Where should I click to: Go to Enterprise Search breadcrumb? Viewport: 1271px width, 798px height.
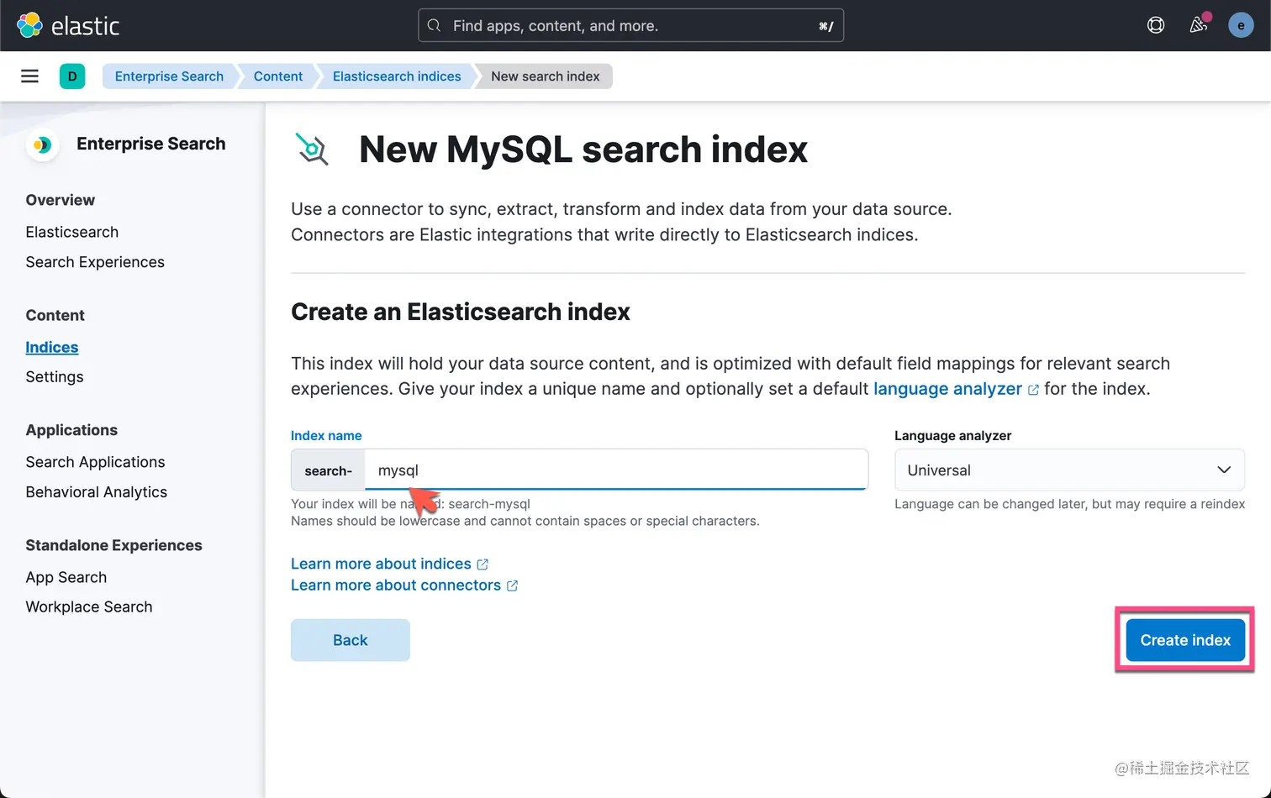[x=169, y=76]
